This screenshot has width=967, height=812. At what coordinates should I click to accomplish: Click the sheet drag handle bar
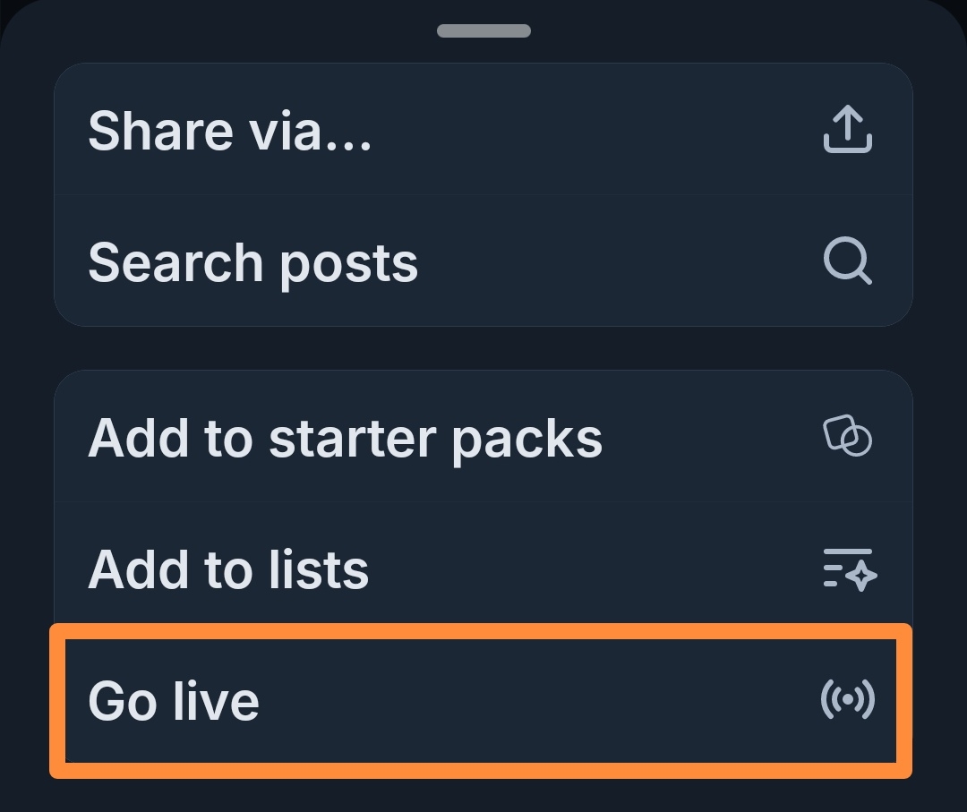[483, 31]
